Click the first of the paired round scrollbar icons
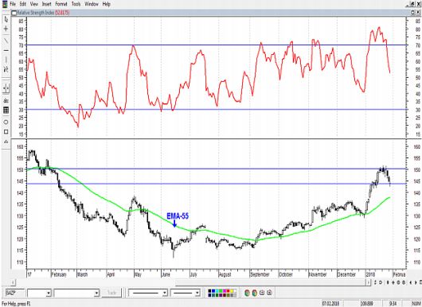The width and height of the screenshot is (422, 307). pos(399,282)
